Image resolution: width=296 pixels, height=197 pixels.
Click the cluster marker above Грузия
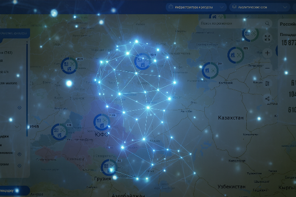(108, 166)
